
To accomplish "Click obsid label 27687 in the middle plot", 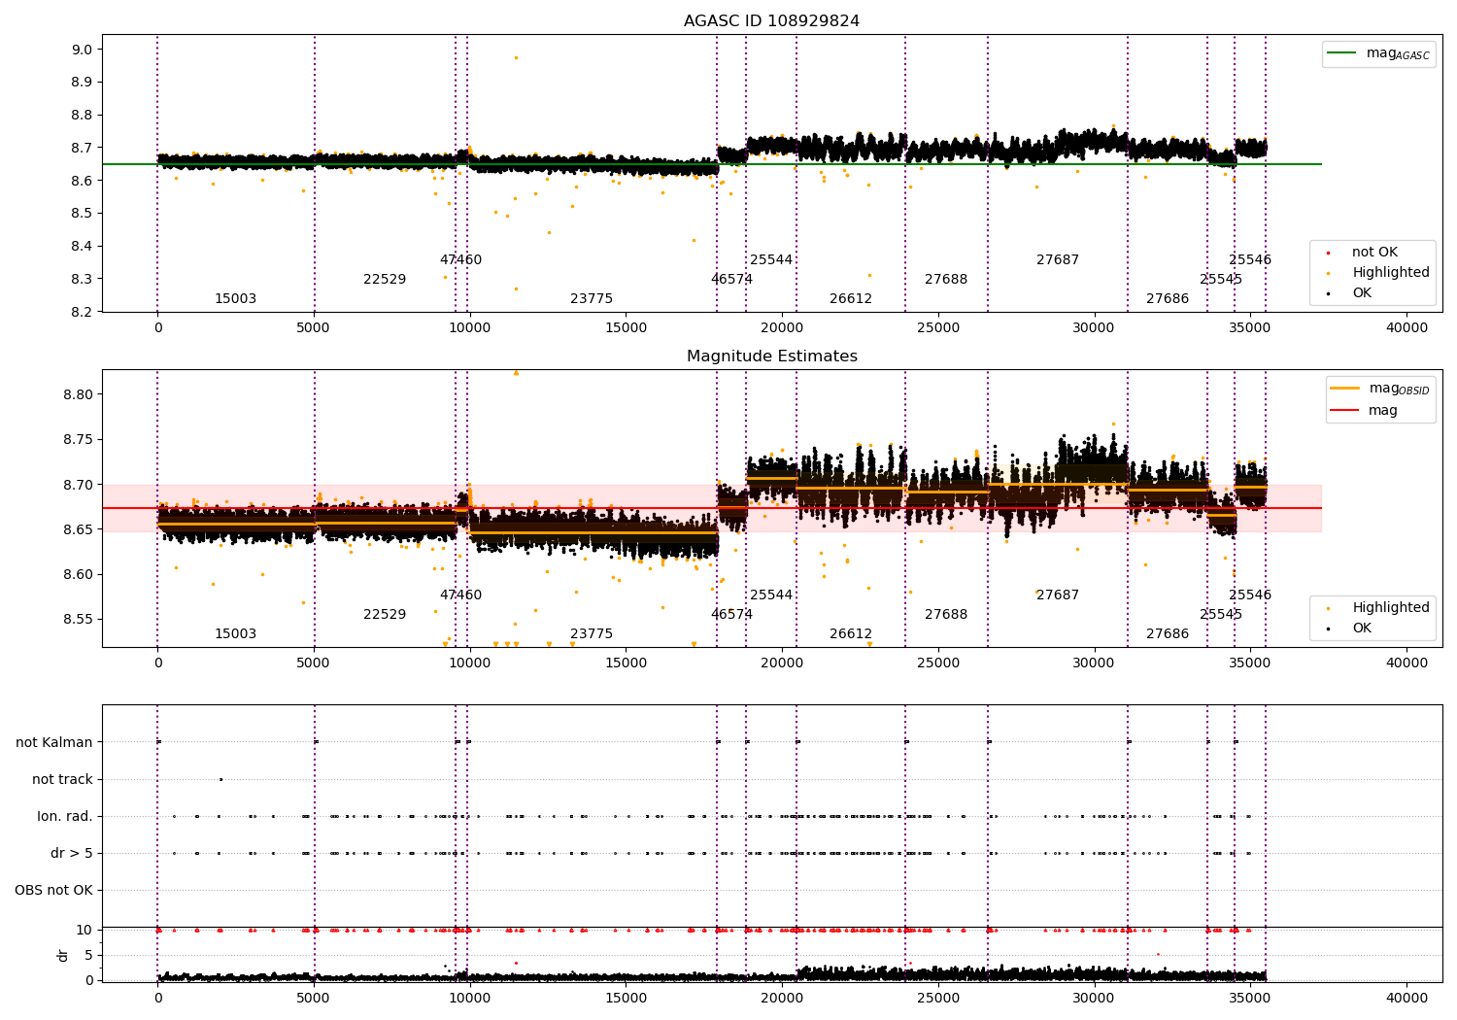I will coord(1058,595).
